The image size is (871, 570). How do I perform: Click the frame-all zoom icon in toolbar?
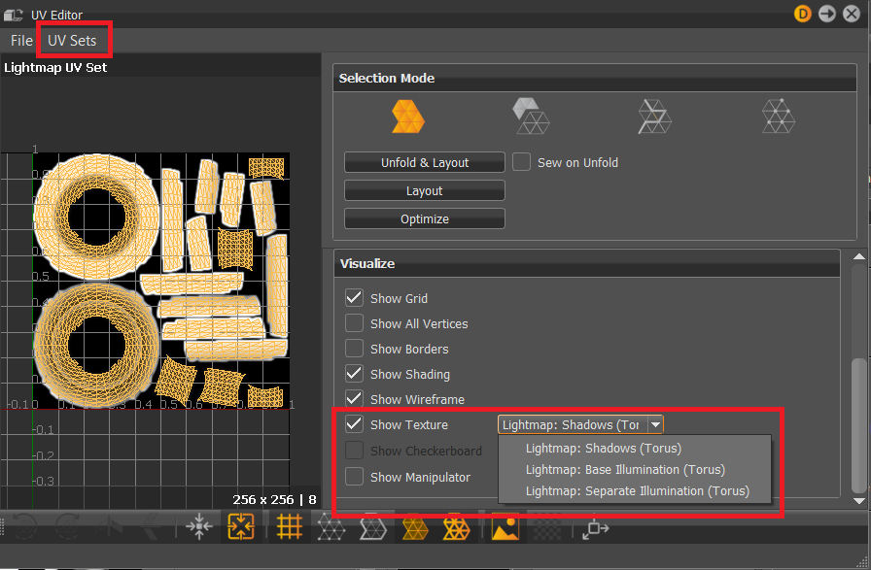tap(240, 526)
